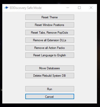Click Delete/Rebuild System DB
Image resolution: width=100 pixels, height=107 pixels.
point(50,75)
